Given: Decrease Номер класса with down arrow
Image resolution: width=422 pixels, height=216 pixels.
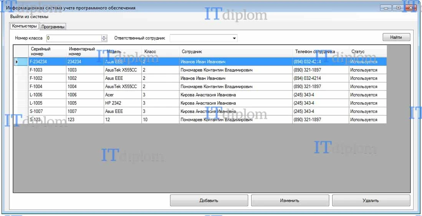Looking at the screenshot, I should click(104, 40).
